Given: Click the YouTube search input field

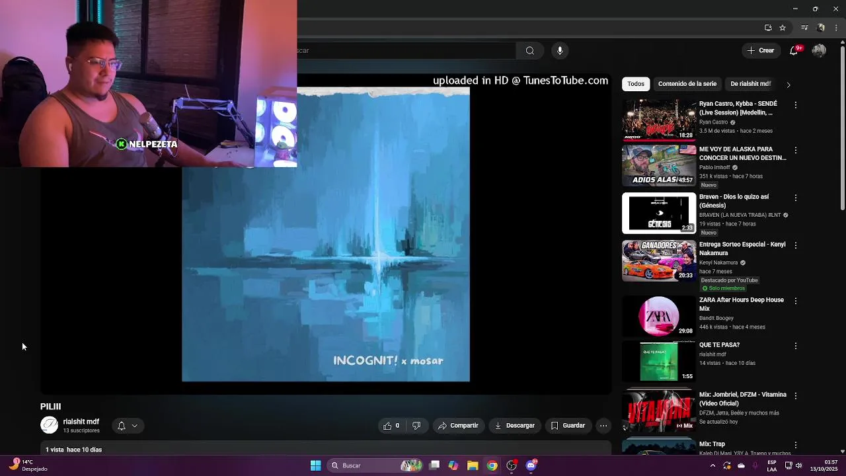Looking at the screenshot, I should pos(406,50).
